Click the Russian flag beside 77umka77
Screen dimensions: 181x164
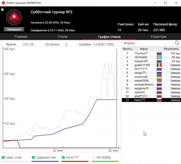[x=159, y=53]
